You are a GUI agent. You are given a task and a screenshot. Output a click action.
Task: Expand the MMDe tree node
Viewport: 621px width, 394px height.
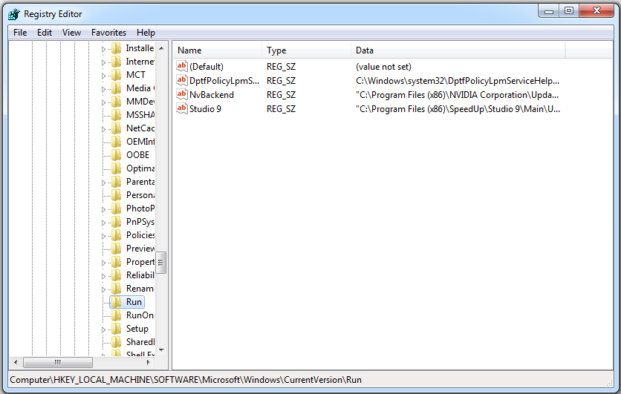click(x=103, y=102)
